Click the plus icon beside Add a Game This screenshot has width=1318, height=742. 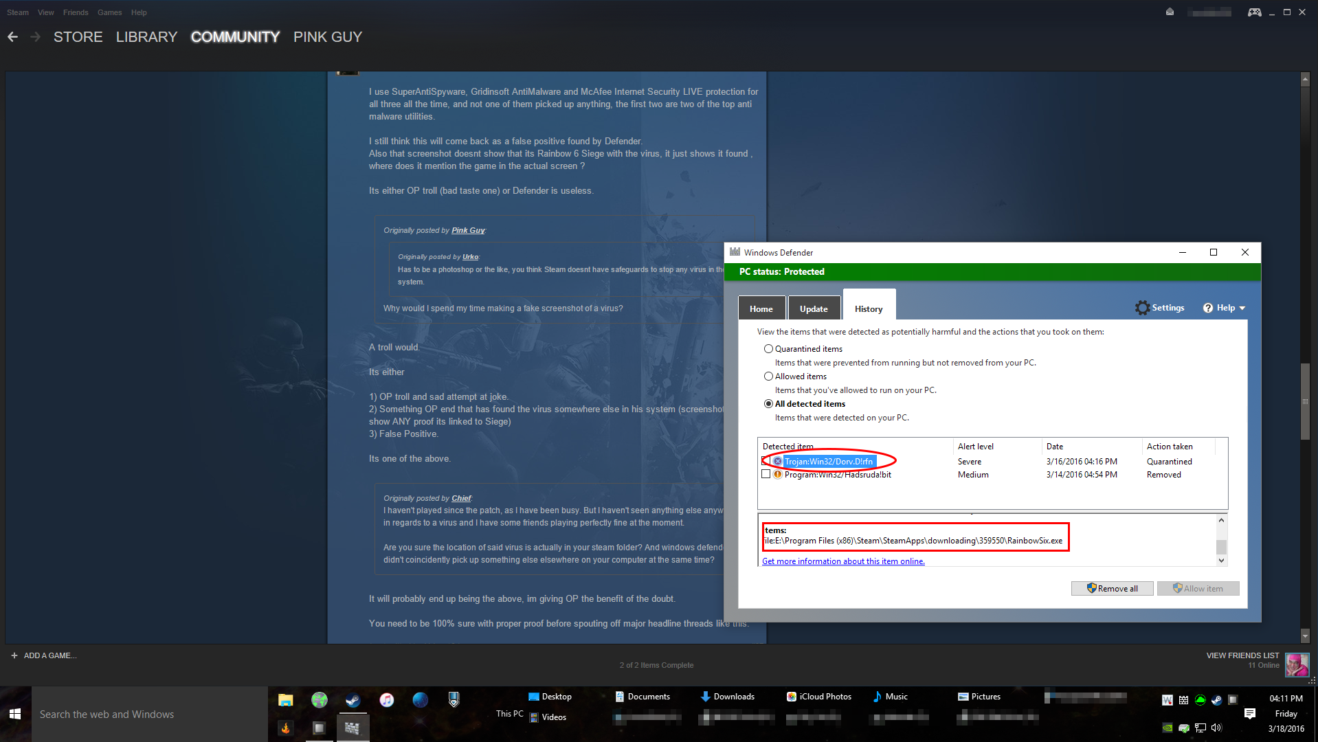[x=14, y=655]
